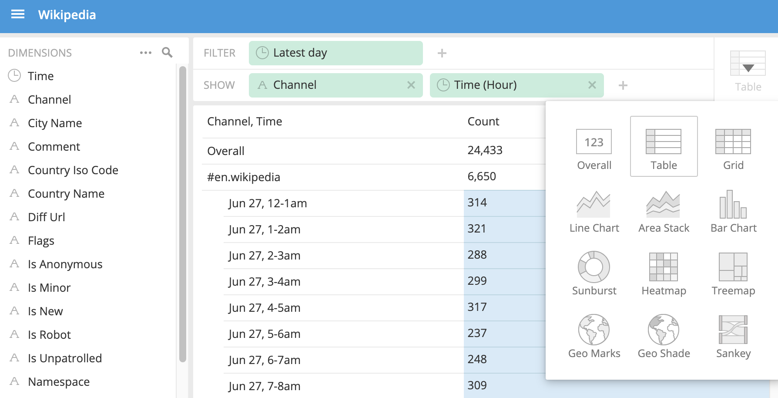Viewport: 778px width, 398px height.
Task: Switch to Bar Chart visualization
Action: tap(733, 212)
